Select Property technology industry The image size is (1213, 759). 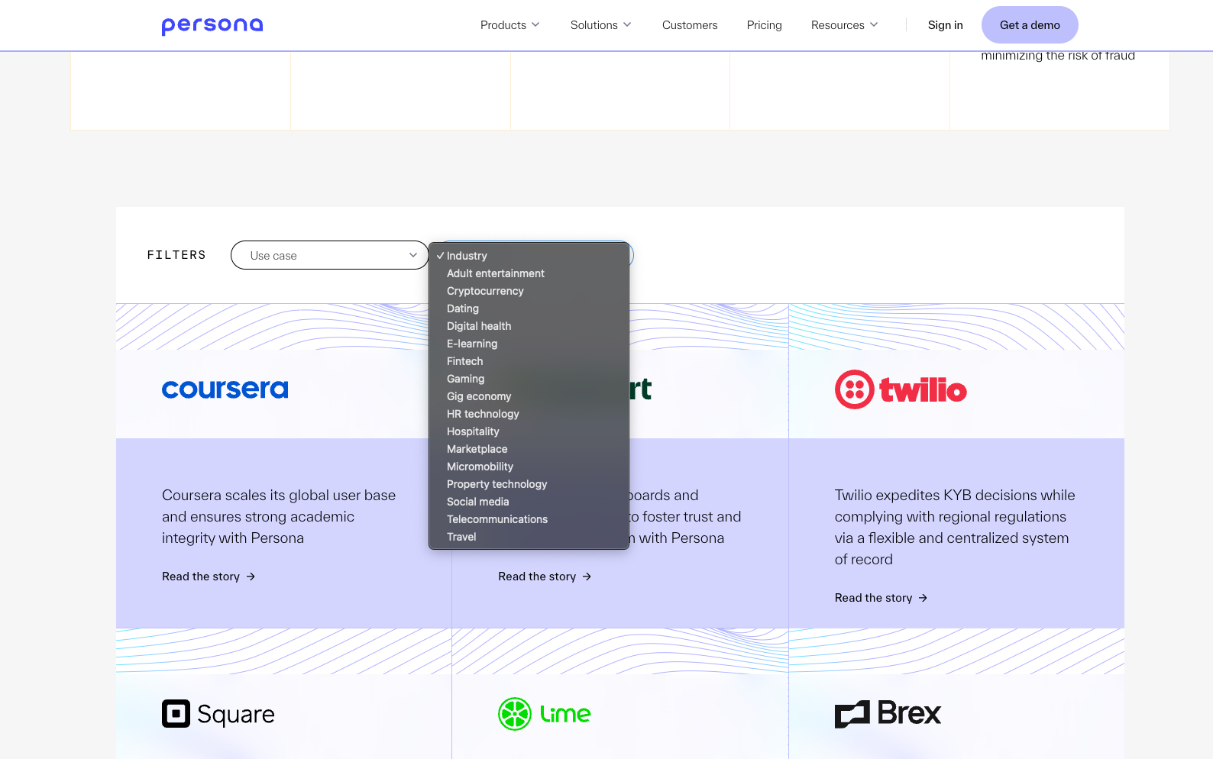529,484
